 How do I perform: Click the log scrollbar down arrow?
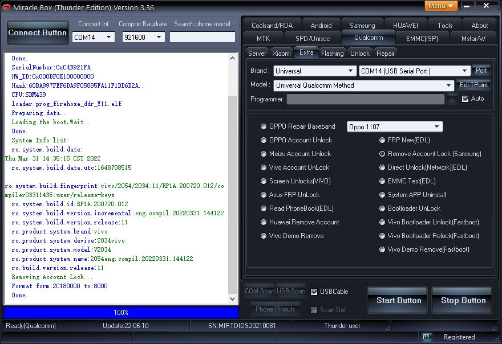[x=232, y=299]
